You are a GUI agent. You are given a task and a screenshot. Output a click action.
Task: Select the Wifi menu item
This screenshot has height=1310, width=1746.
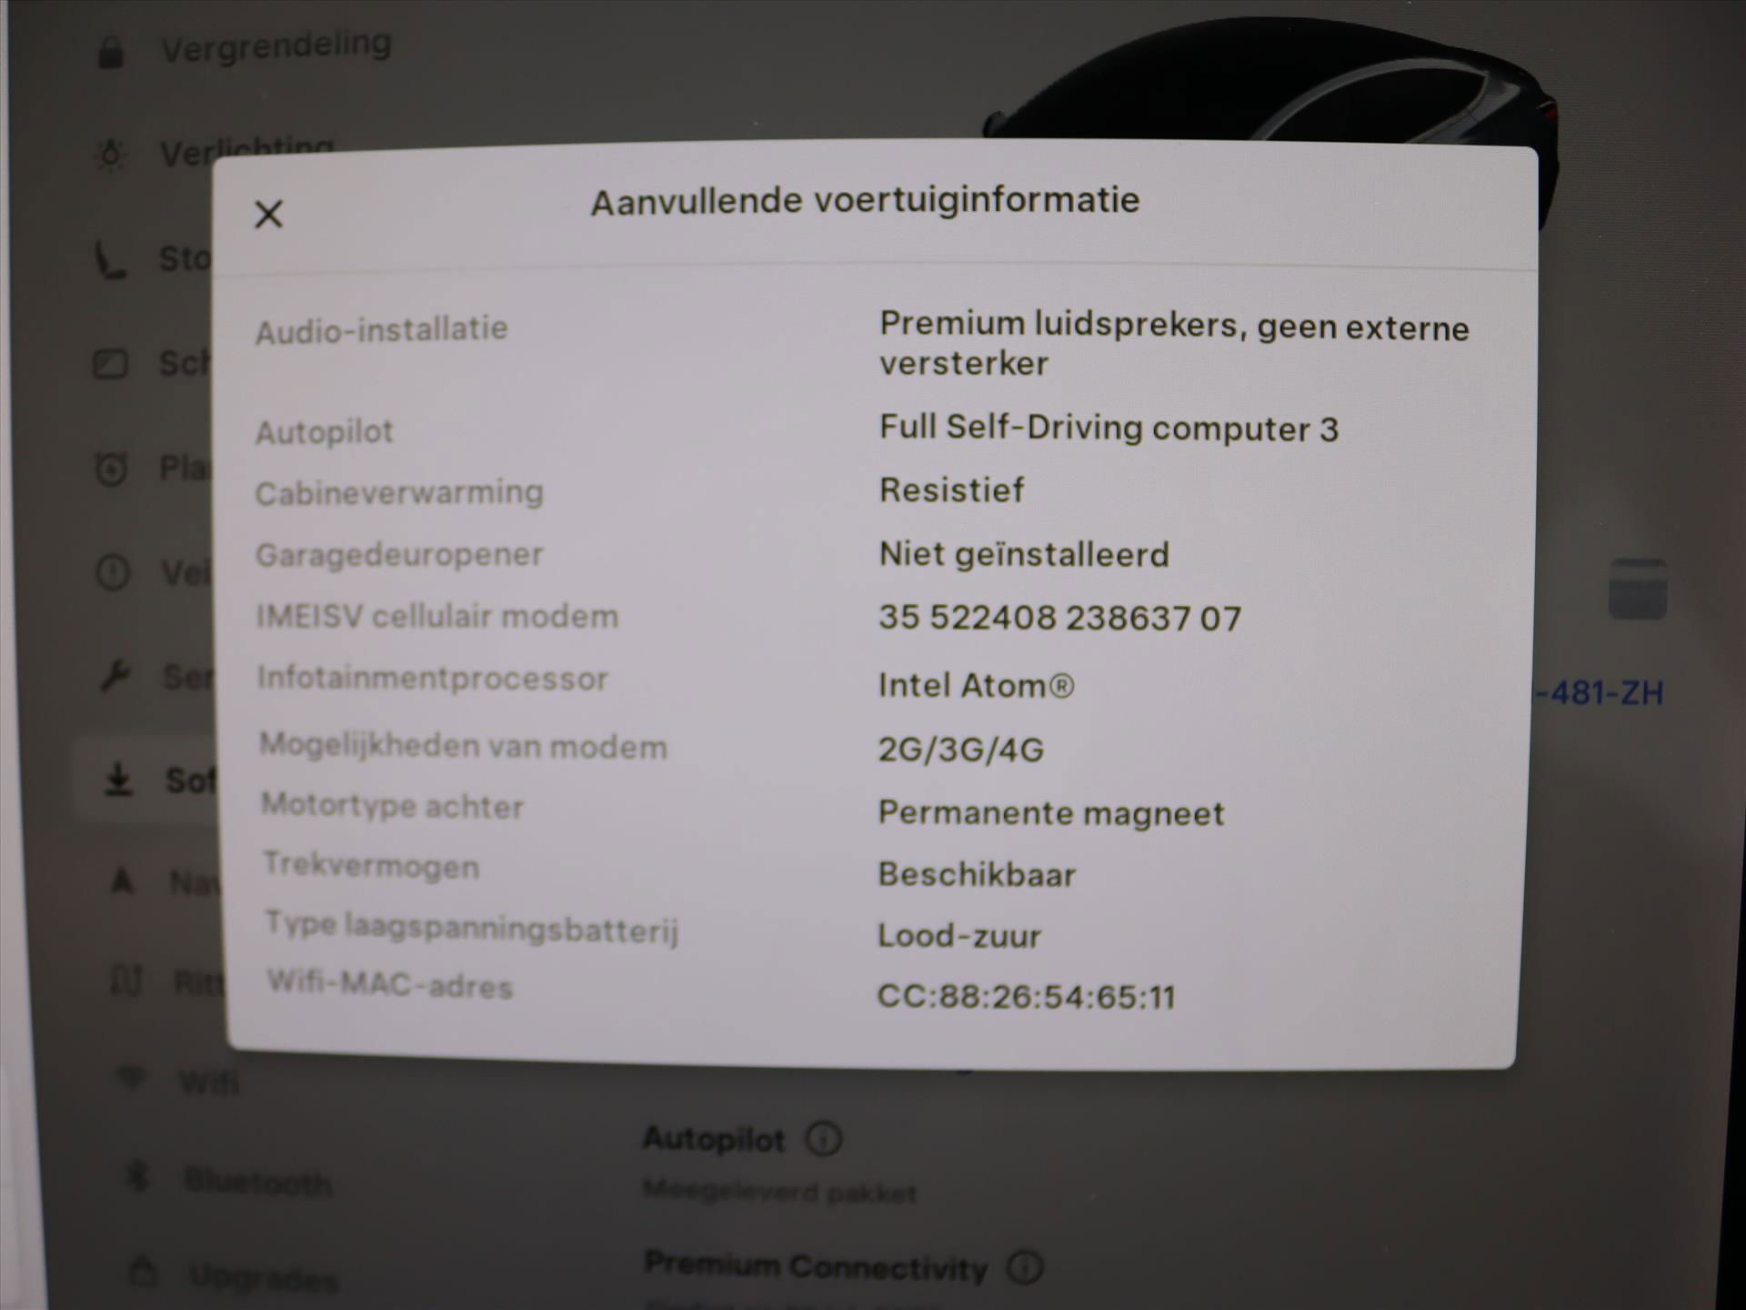(209, 1082)
